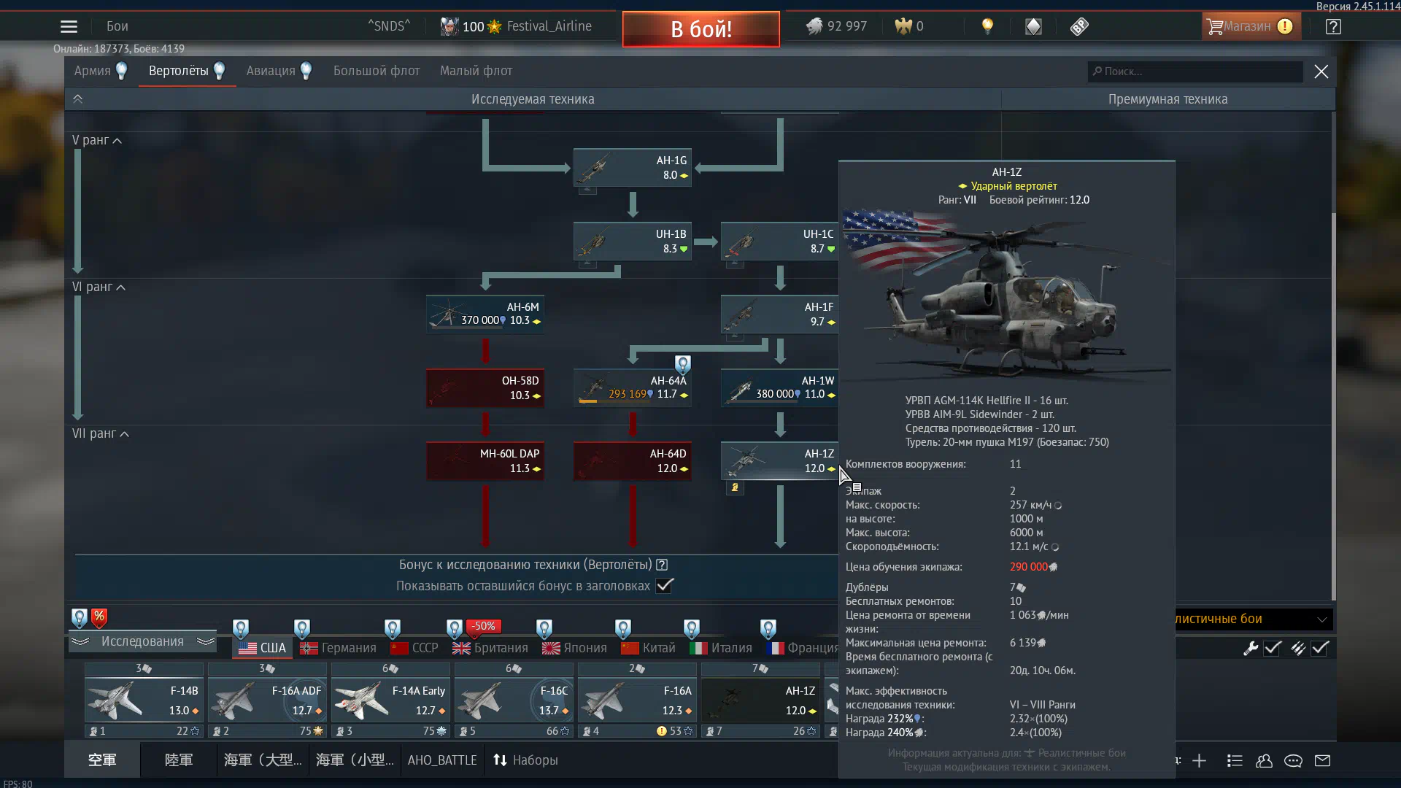
Task: Open the chat bubble icon
Action: coord(1293,761)
